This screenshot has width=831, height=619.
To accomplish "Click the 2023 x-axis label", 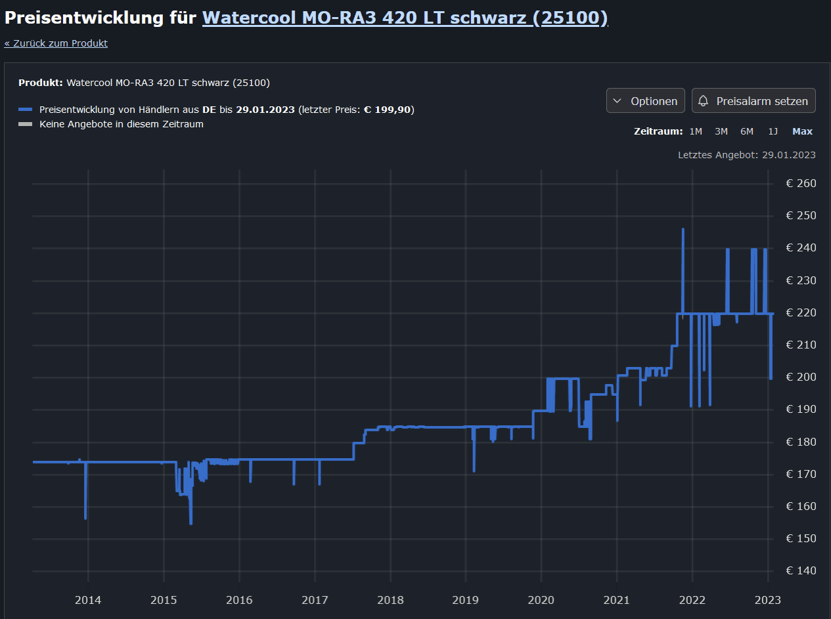I will point(768,600).
